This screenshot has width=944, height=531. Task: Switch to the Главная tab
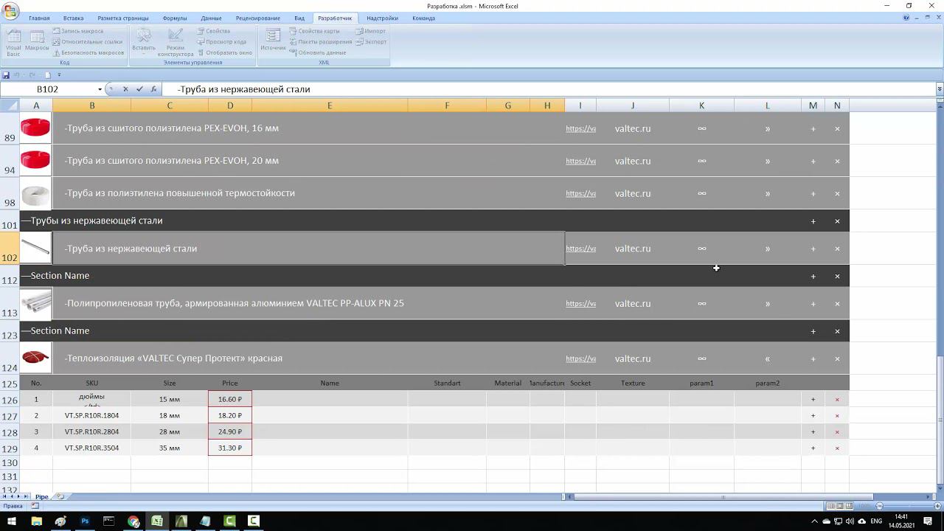pos(39,18)
